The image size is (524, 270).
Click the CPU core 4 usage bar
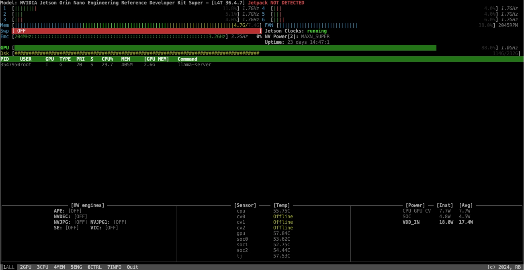[x=384, y=8]
